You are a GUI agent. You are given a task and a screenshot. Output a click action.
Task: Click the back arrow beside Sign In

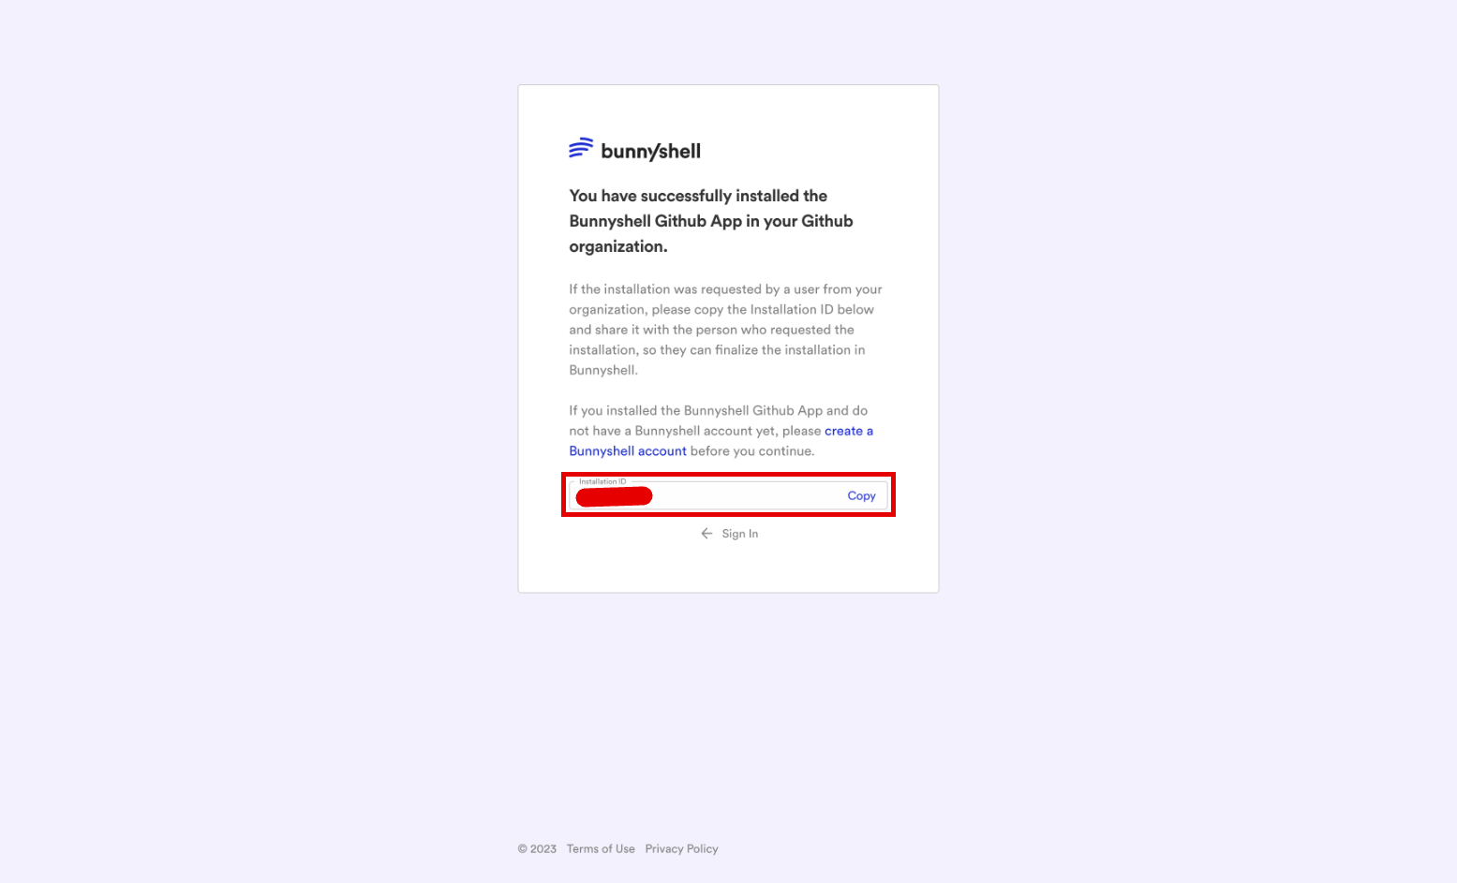706,534
